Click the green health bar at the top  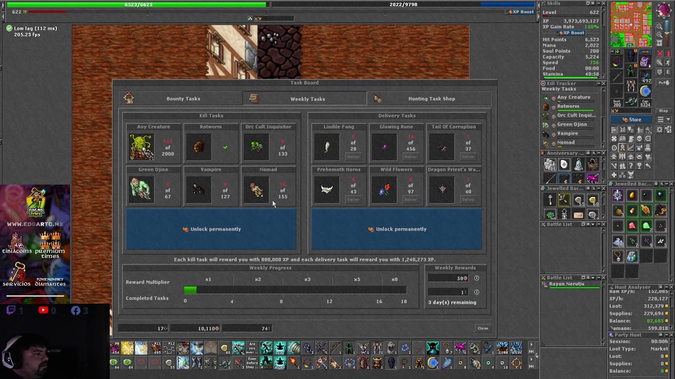[136, 4]
